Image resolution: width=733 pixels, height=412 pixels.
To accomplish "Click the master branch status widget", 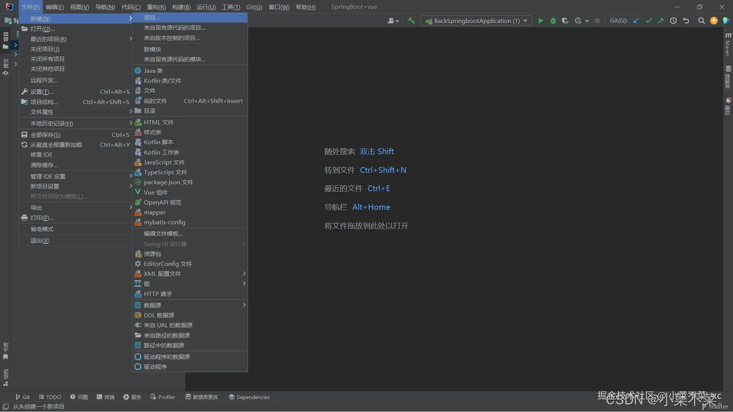I will pyautogui.click(x=715, y=407).
